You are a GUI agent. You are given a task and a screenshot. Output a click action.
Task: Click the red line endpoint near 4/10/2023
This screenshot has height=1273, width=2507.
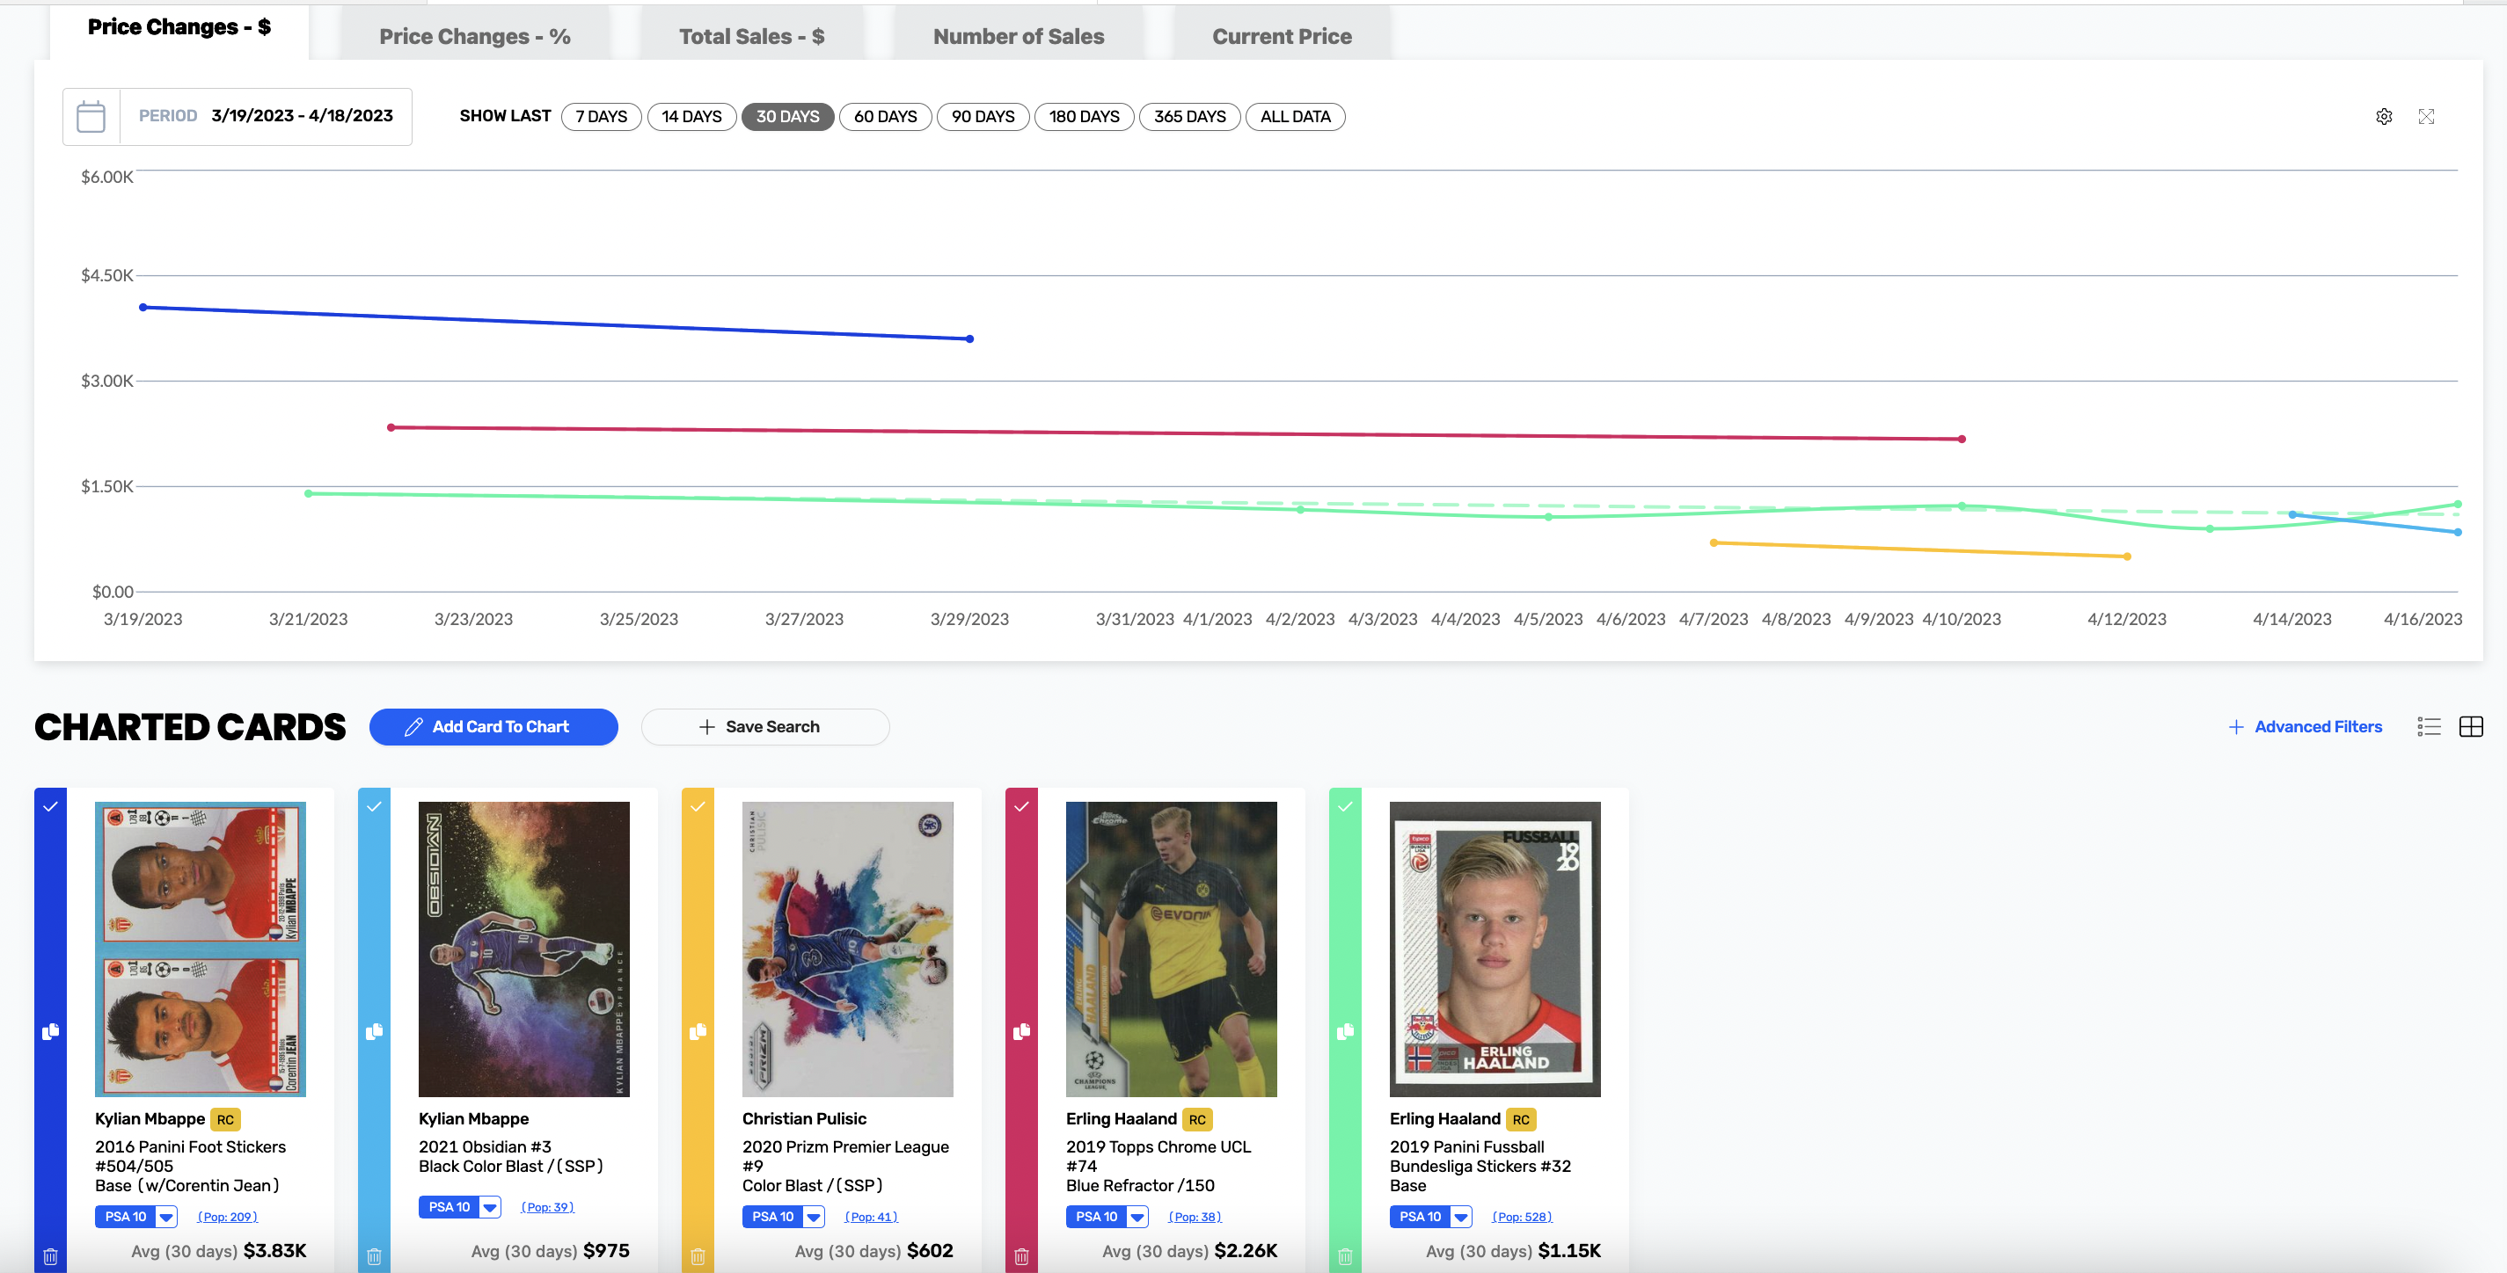point(1962,440)
